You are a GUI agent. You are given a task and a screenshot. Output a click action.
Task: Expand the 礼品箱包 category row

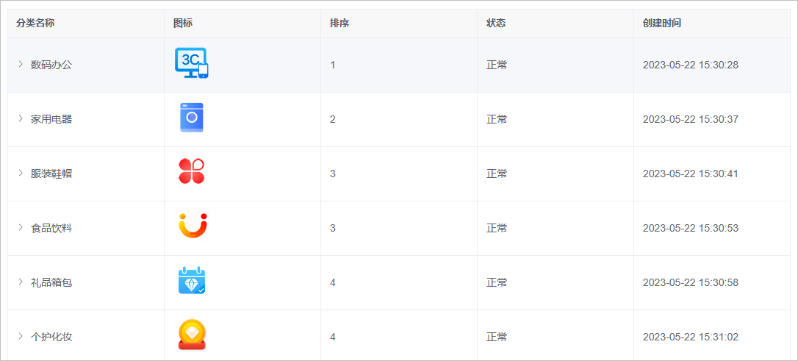(x=21, y=282)
